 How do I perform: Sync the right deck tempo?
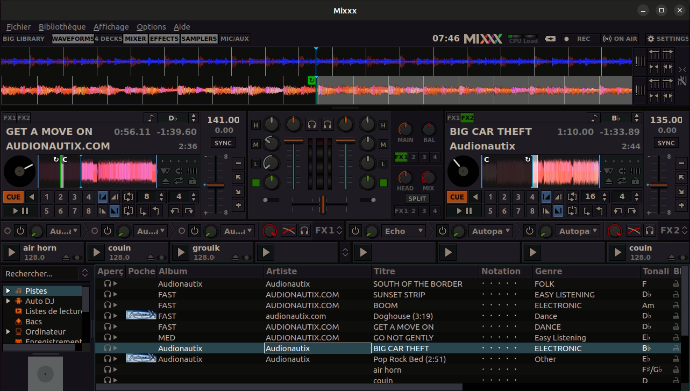[666, 143]
